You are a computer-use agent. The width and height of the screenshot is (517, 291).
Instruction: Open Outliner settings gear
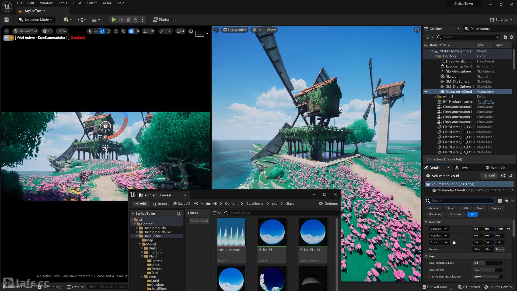point(512,37)
